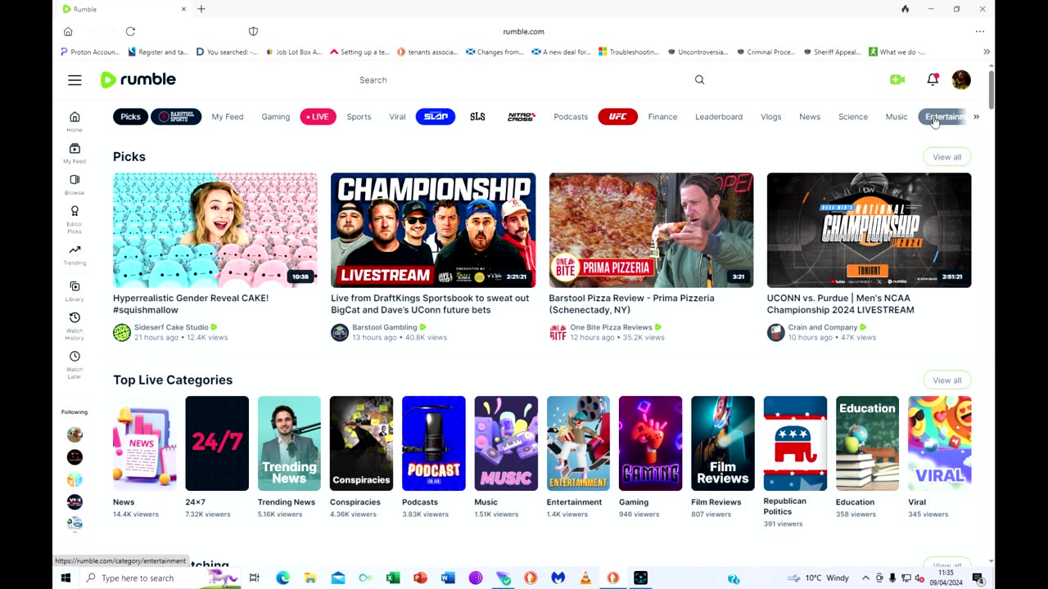Open Browse in the left sidebar

click(75, 184)
